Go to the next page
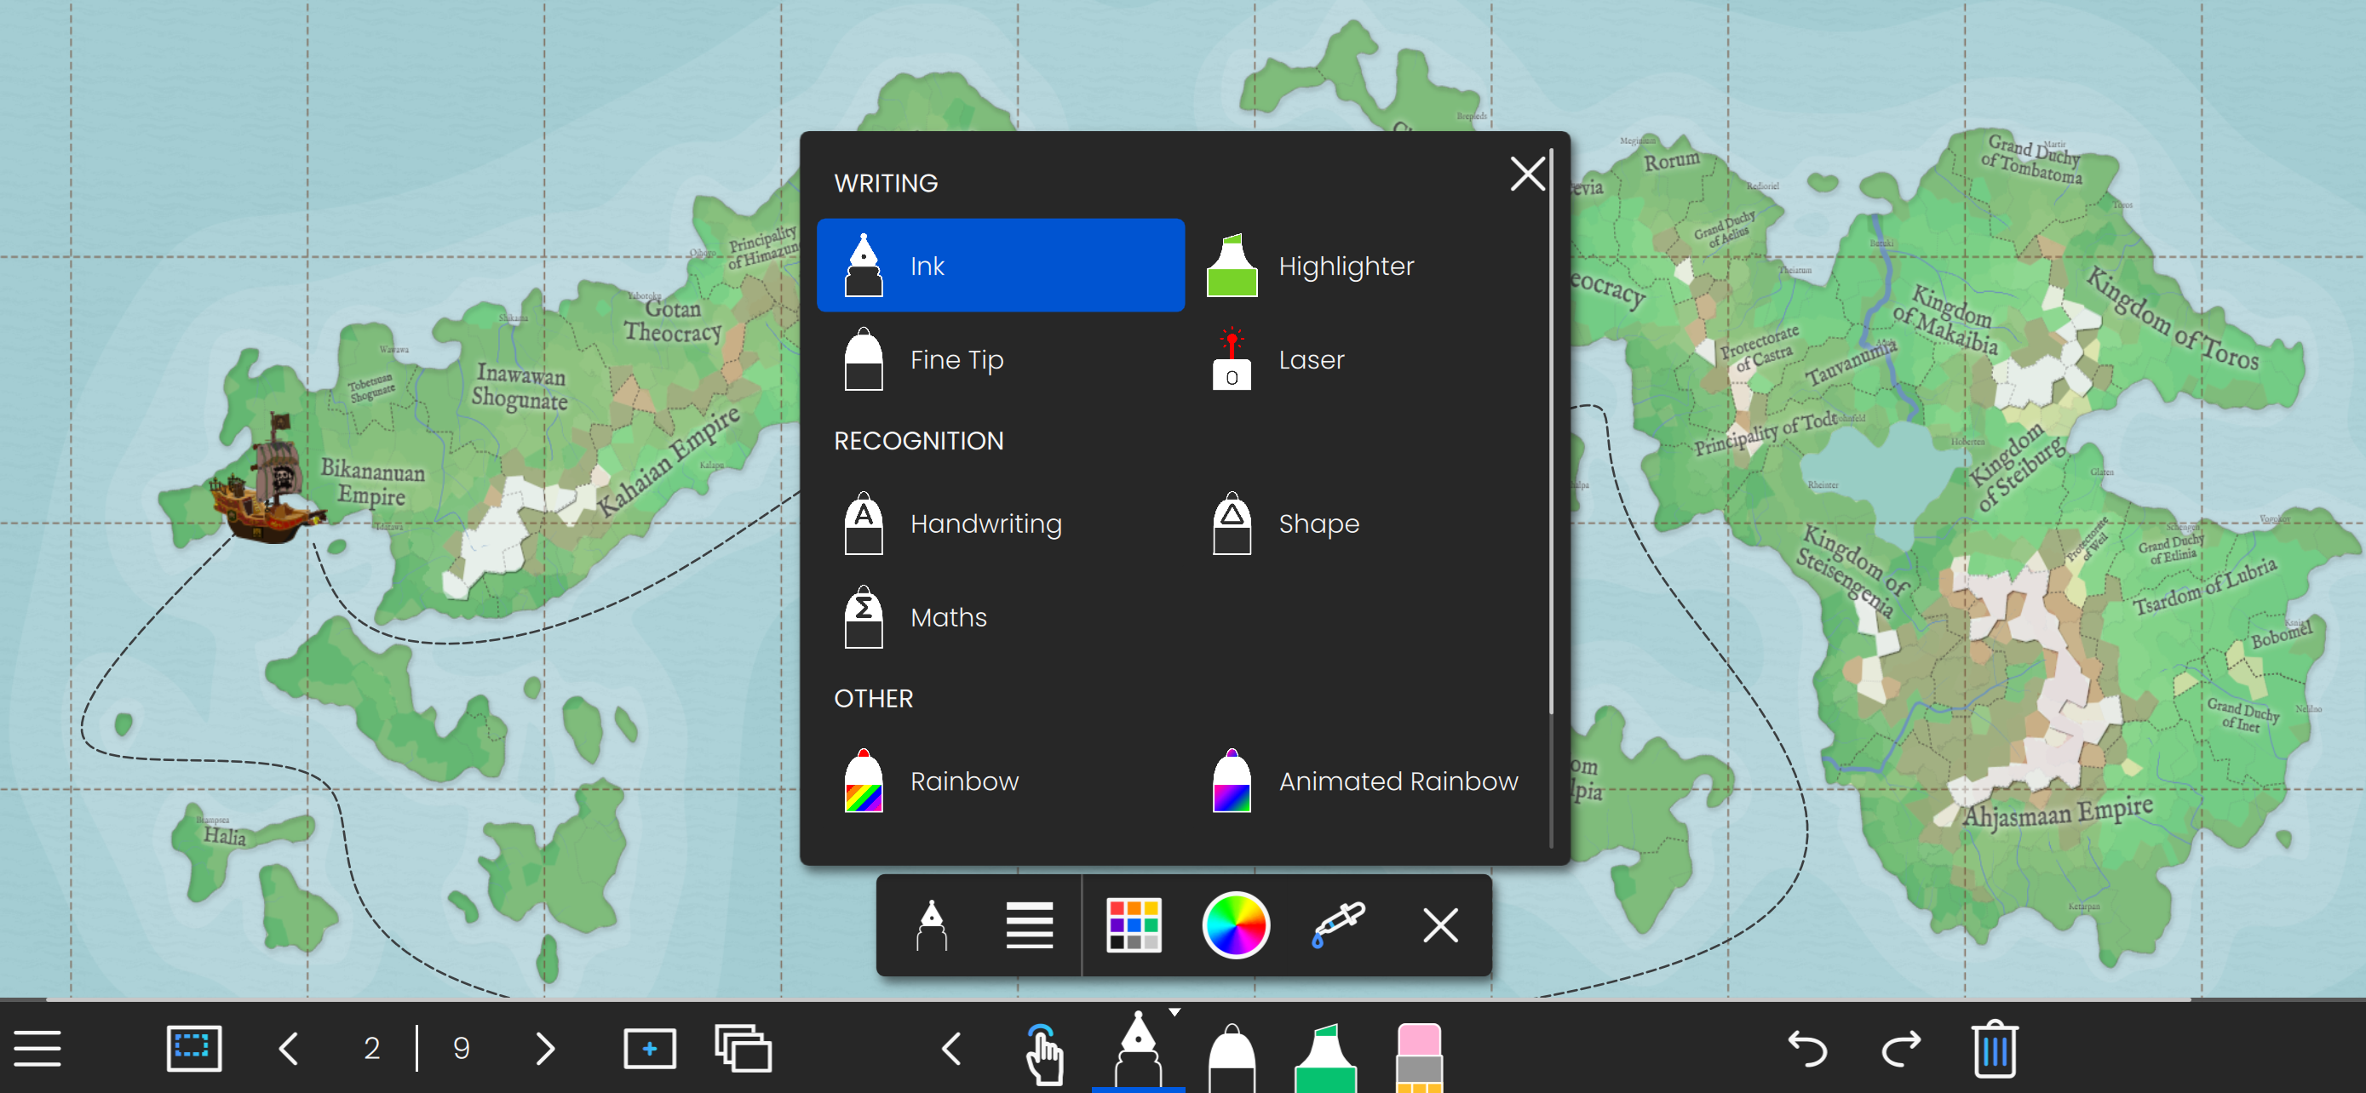The width and height of the screenshot is (2366, 1093). [x=546, y=1048]
